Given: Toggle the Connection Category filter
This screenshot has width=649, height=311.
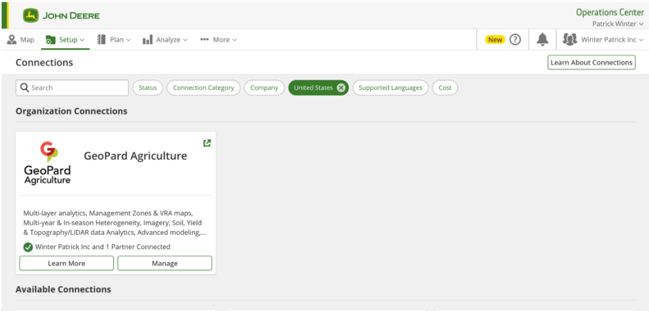Looking at the screenshot, I should (x=203, y=88).
